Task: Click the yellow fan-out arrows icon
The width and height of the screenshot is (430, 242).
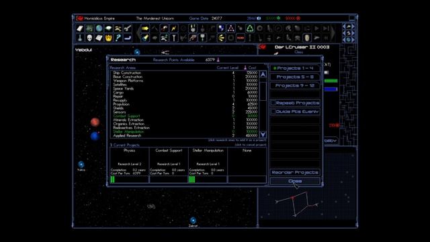Action: [221, 38]
